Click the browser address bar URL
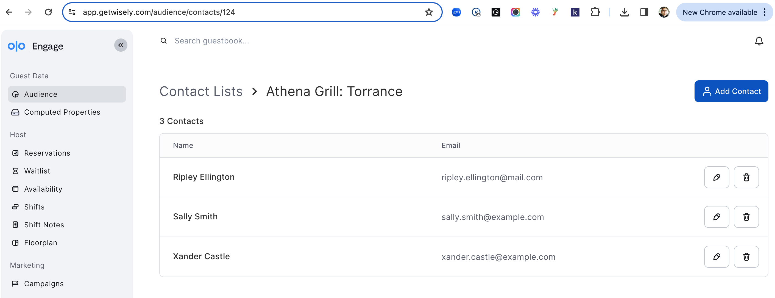Viewport: 775px width, 298px height. tap(158, 12)
